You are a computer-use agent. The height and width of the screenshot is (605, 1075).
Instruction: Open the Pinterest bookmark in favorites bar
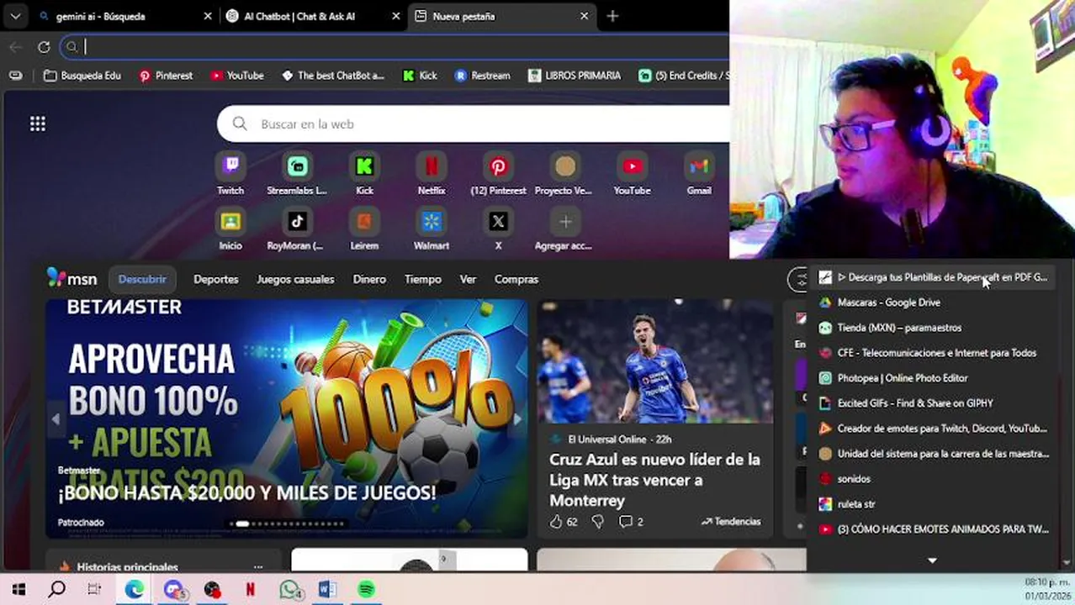pyautogui.click(x=166, y=76)
